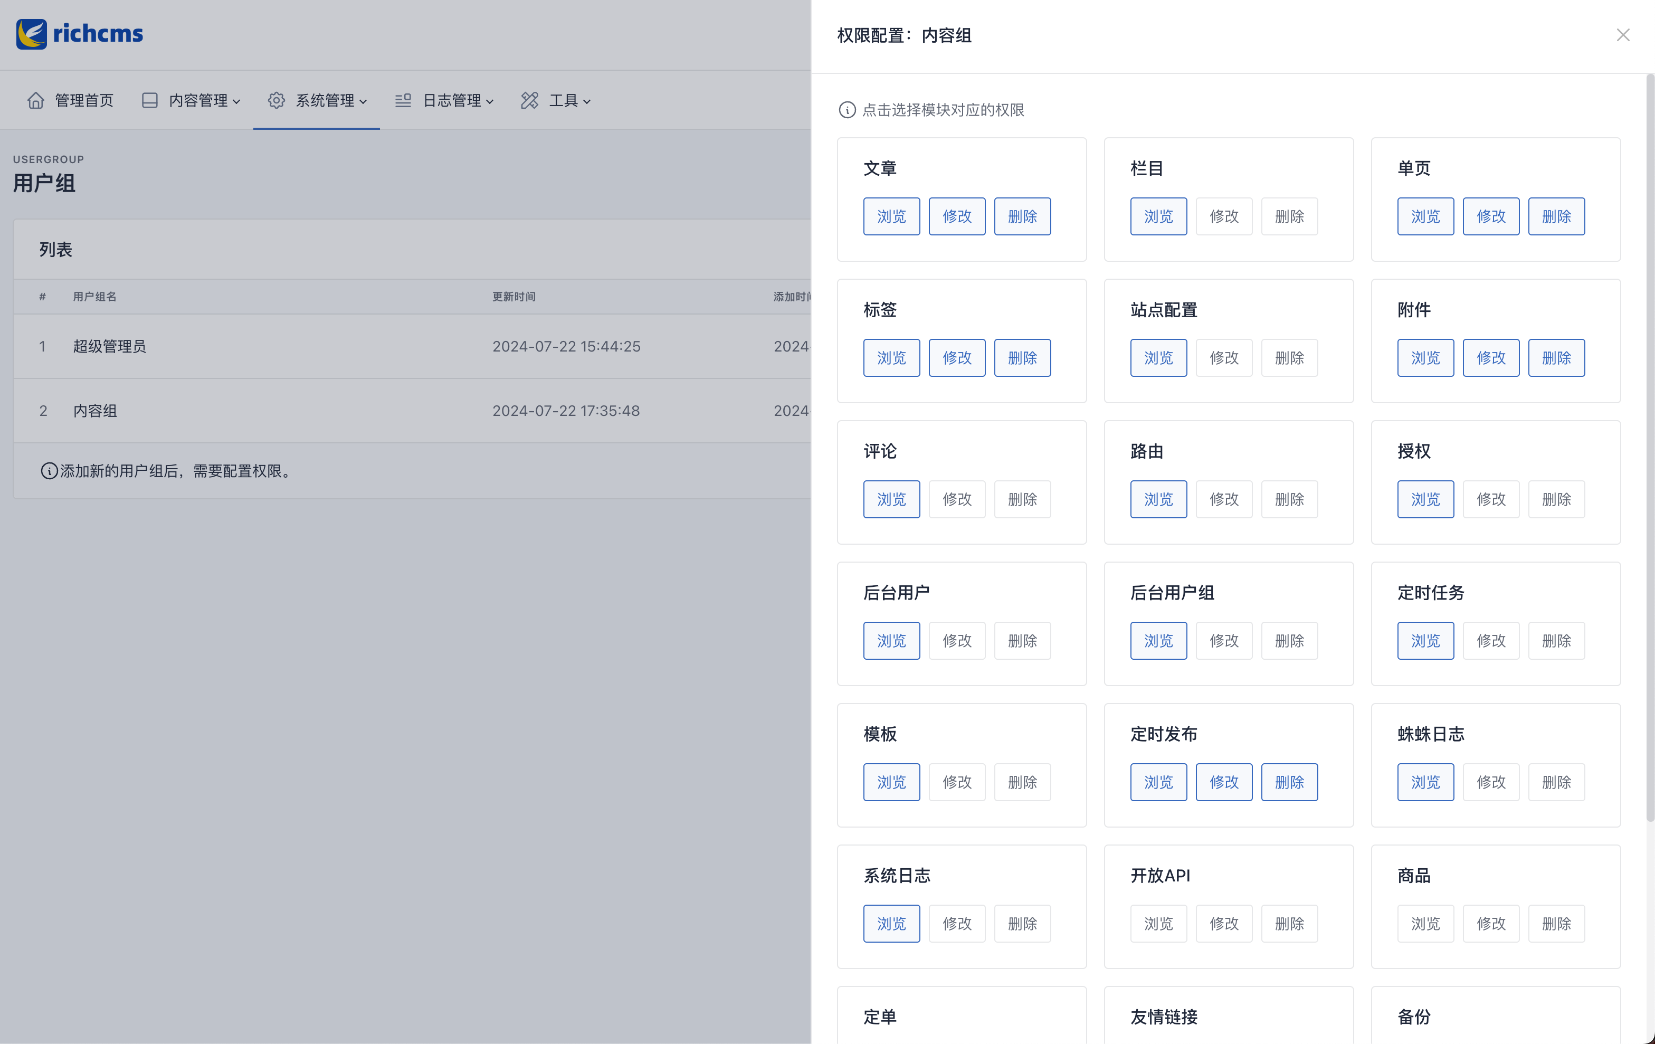This screenshot has width=1655, height=1044.
Task: Click the 日志管理 list icon
Action: click(403, 100)
